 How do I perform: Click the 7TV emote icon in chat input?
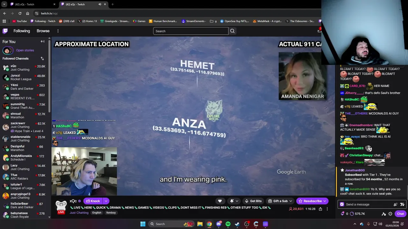point(402,205)
